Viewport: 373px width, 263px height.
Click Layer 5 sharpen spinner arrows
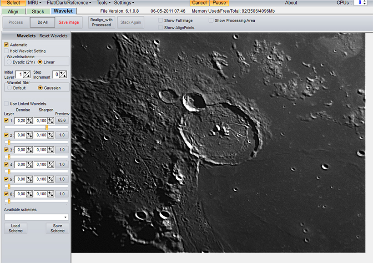tap(50, 179)
